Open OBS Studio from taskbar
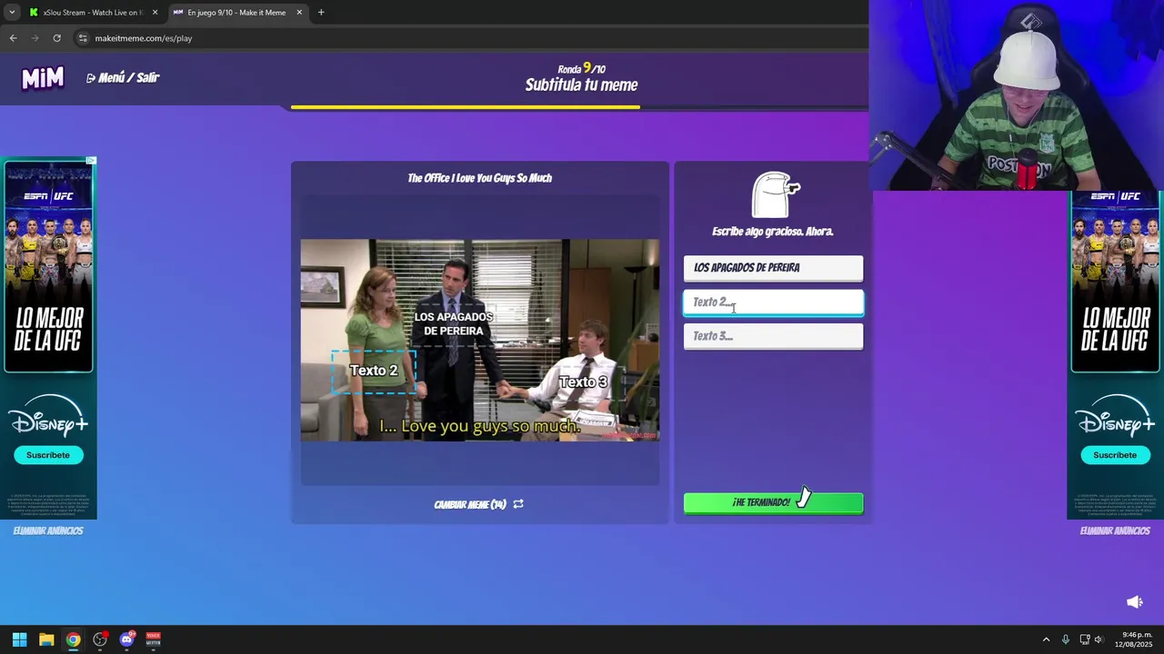The image size is (1164, 654). coord(100,639)
